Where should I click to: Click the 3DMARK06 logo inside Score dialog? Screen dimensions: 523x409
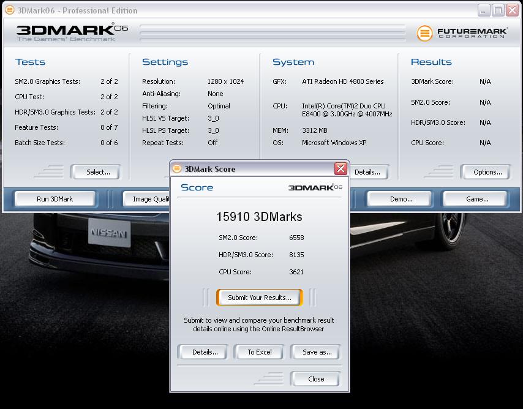point(315,187)
